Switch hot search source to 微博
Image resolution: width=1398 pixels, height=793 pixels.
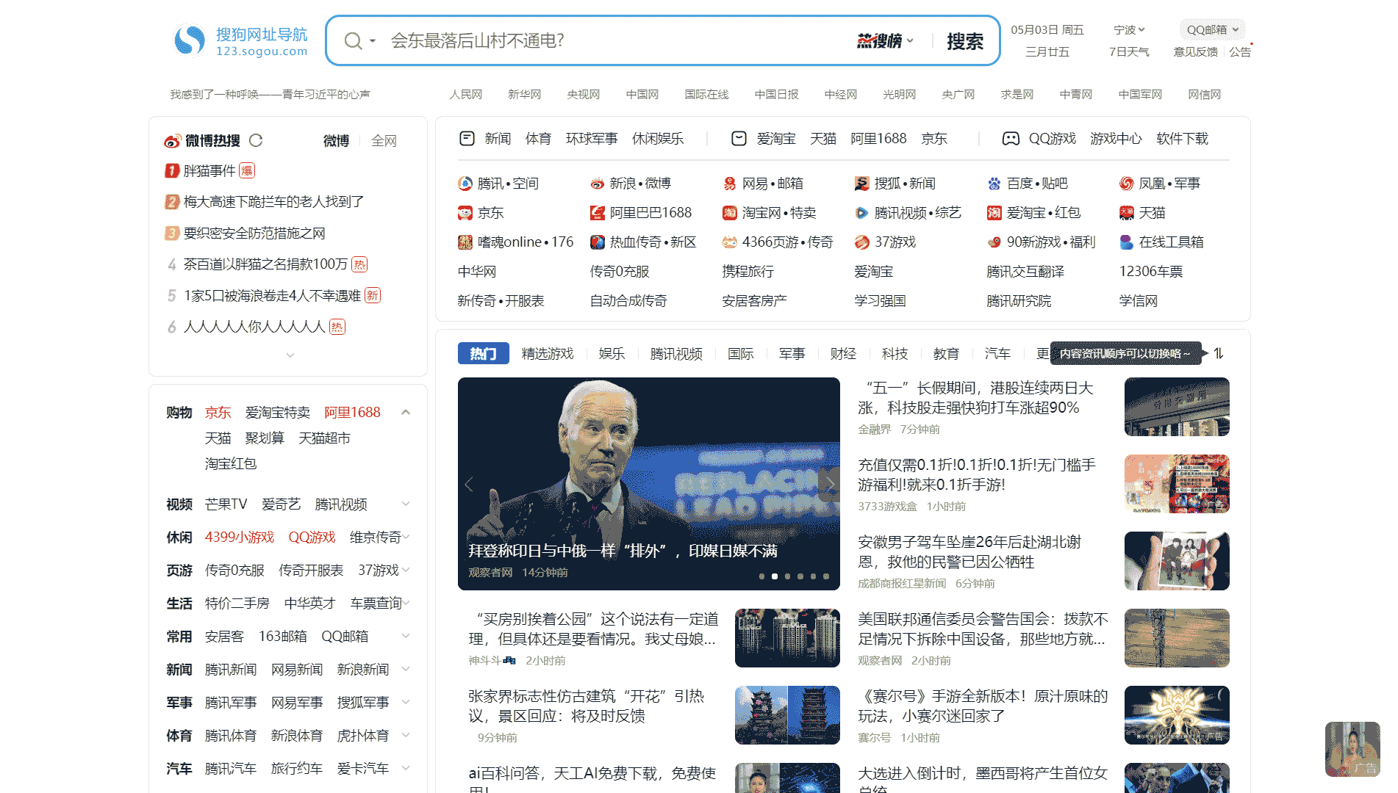pos(337,141)
